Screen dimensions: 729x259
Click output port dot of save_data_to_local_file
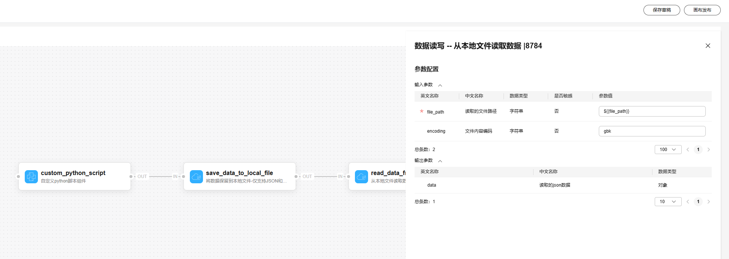(x=296, y=177)
